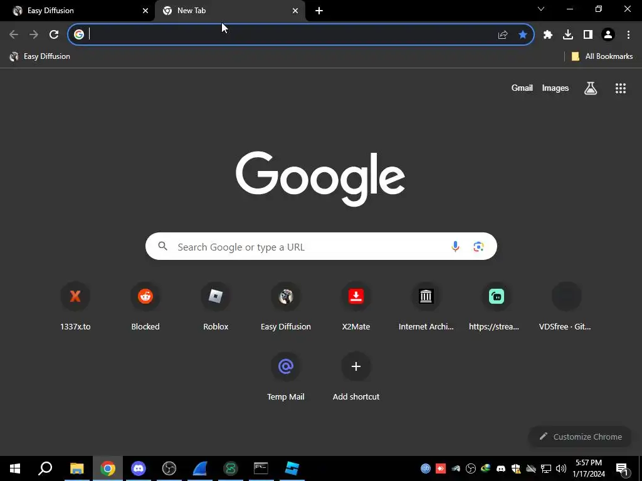Image resolution: width=642 pixels, height=481 pixels.
Task: Reload the page
Action: pos(54,34)
